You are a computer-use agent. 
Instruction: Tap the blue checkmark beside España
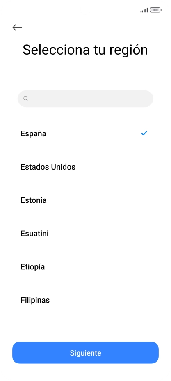pos(144,133)
